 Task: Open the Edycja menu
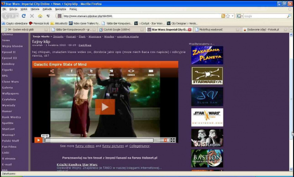[x=13, y=9]
